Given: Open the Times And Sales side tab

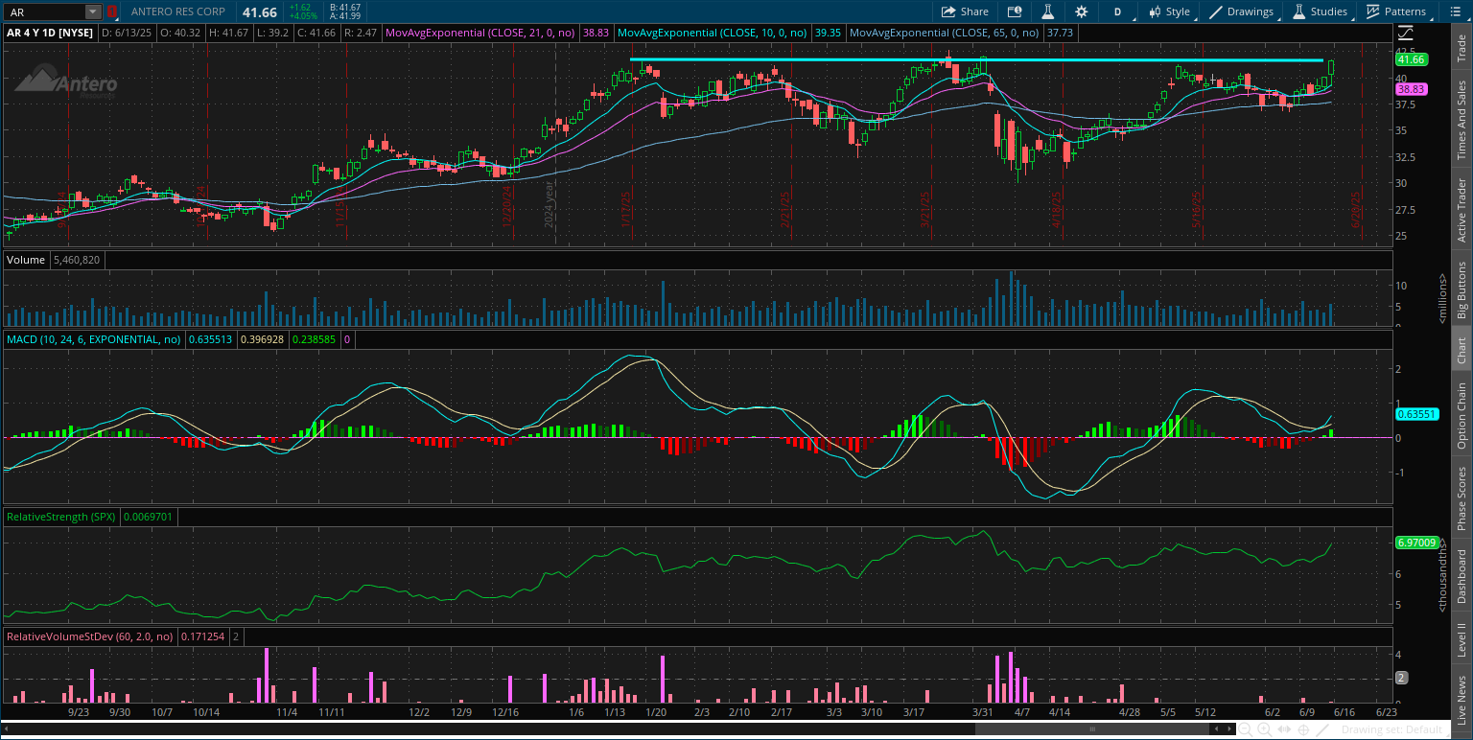Looking at the screenshot, I should click(1461, 120).
